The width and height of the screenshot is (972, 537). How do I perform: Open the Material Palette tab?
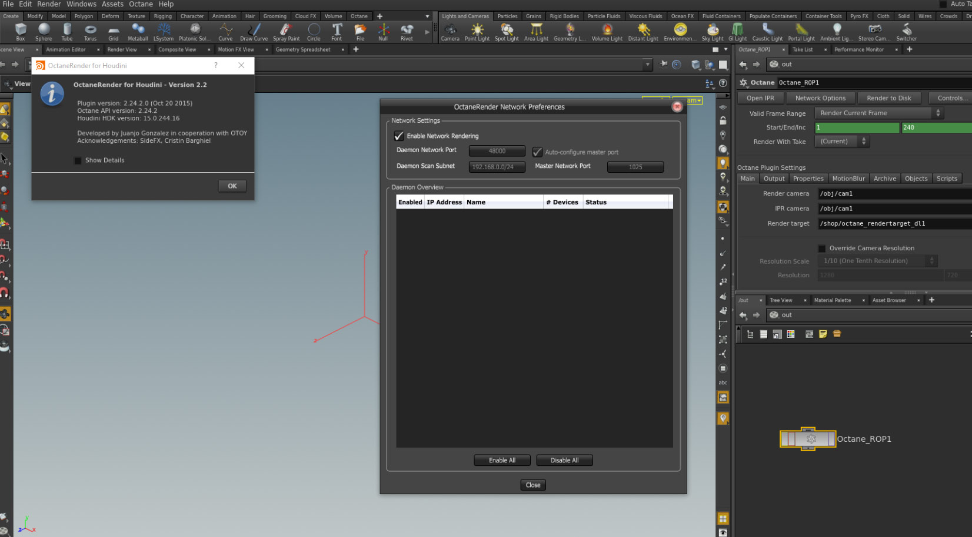click(833, 300)
